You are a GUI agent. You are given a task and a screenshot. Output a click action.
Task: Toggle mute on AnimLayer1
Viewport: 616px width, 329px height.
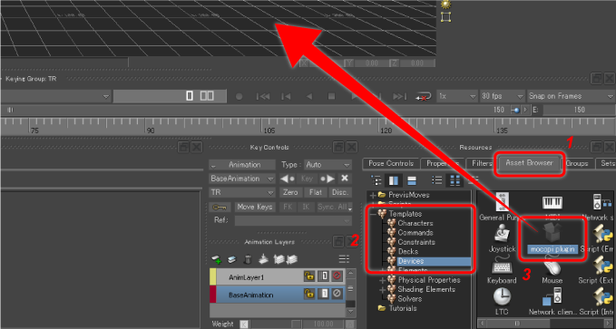point(337,276)
